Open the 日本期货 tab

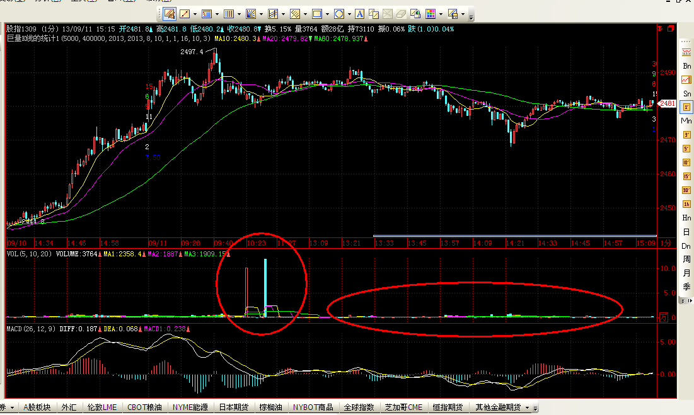pos(234,407)
